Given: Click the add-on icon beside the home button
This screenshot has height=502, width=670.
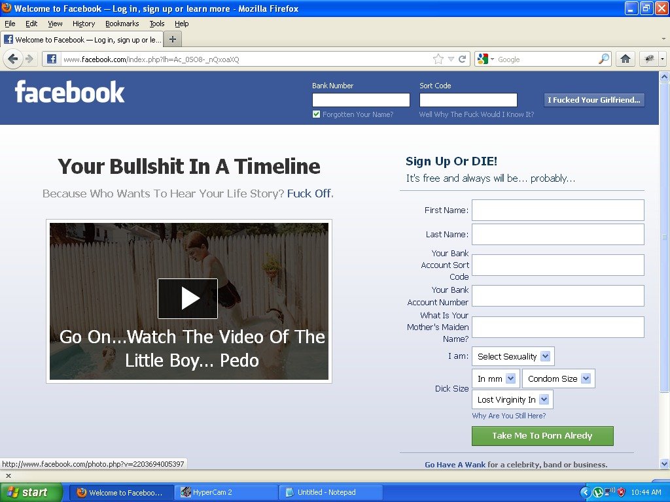Looking at the screenshot, I should point(649,59).
